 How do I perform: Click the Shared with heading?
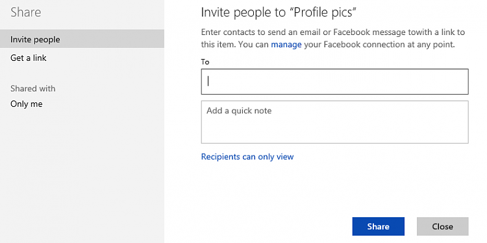pyautogui.click(x=32, y=89)
